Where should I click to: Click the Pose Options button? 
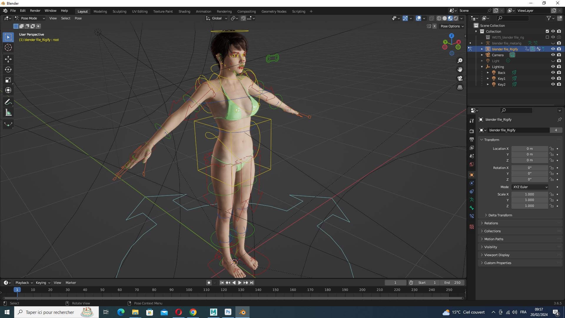(x=452, y=26)
